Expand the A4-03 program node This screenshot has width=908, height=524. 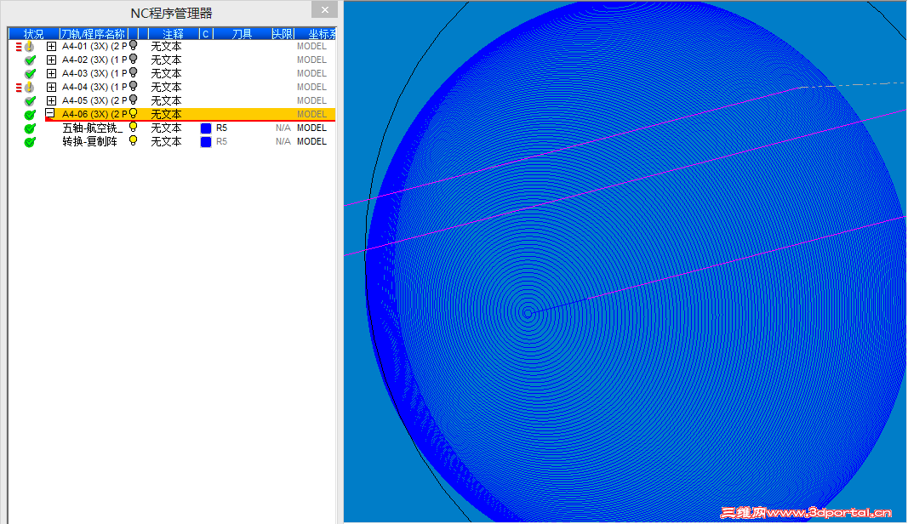point(52,73)
